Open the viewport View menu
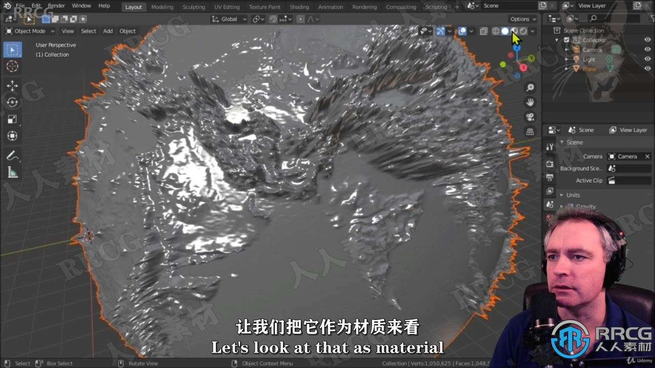The image size is (655, 368). (x=68, y=31)
